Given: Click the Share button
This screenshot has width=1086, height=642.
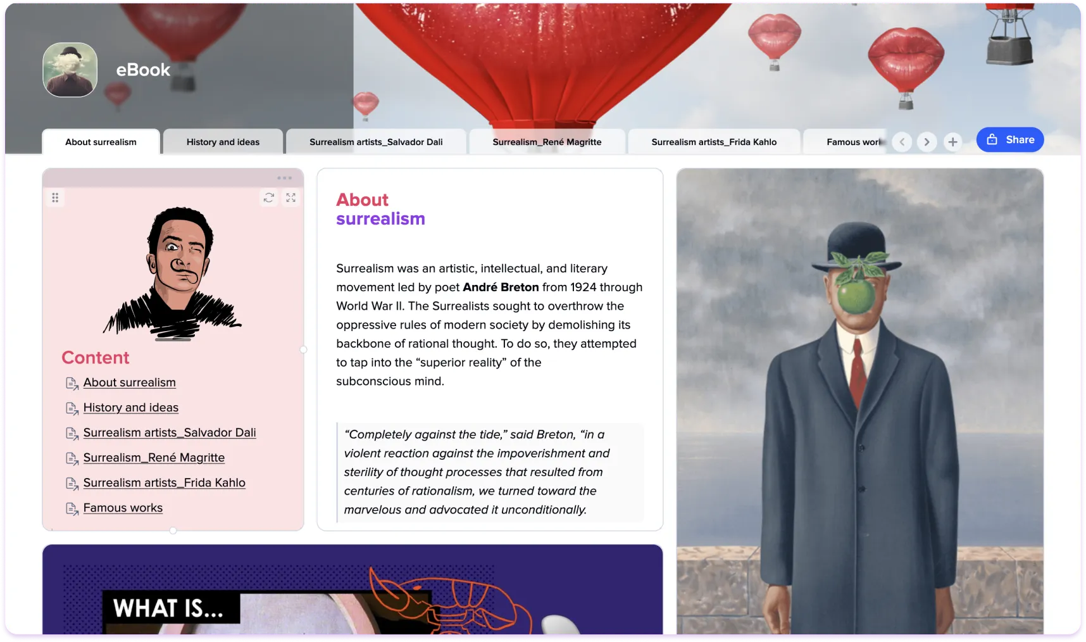Looking at the screenshot, I should tap(1010, 140).
